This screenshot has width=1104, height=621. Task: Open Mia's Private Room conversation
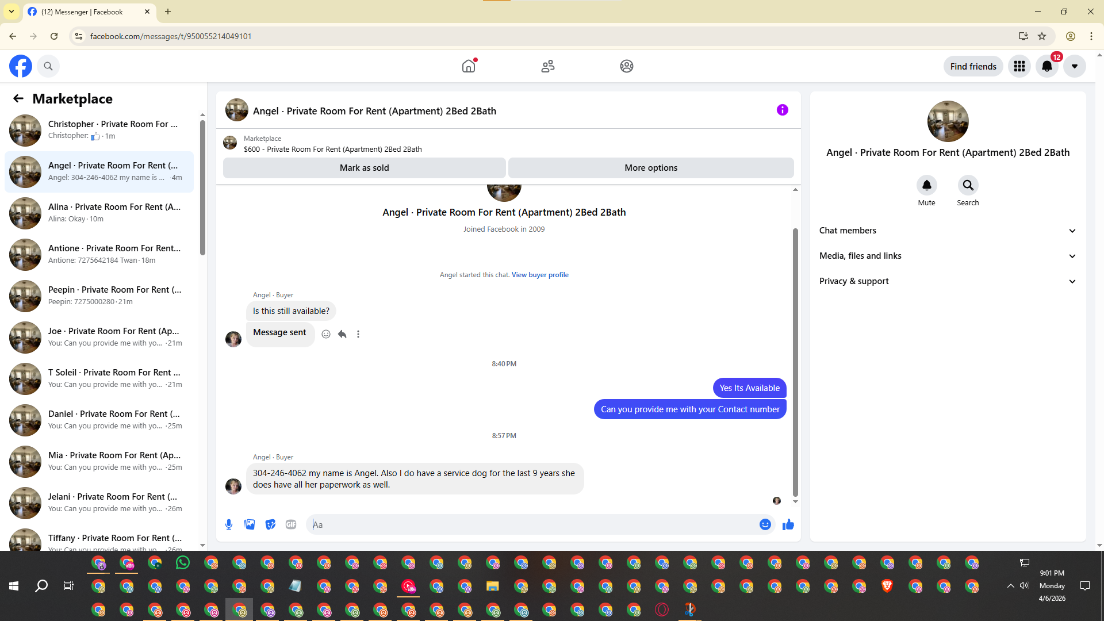click(x=99, y=462)
